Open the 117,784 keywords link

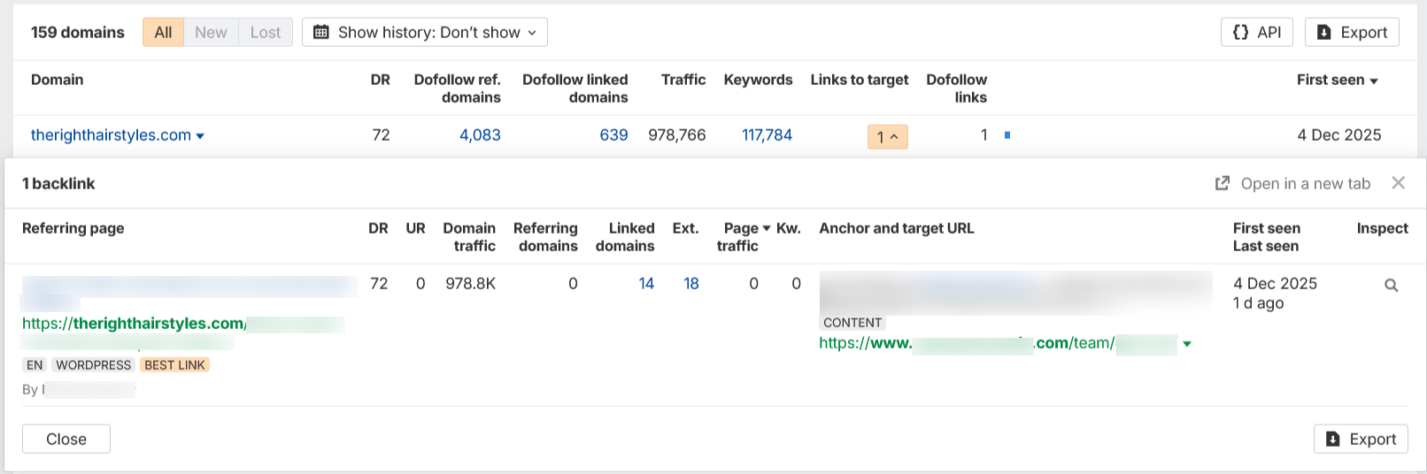click(767, 135)
